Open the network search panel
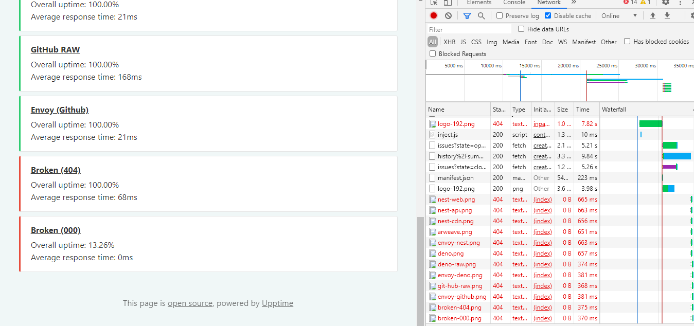 [481, 15]
